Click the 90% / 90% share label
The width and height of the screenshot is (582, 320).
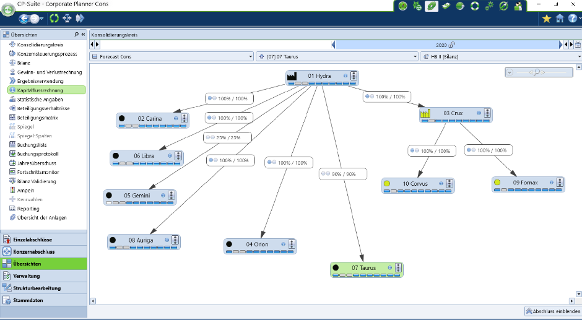(343, 174)
